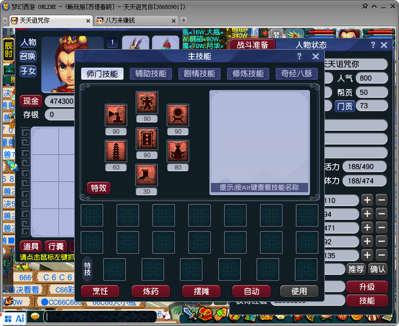Click the 推荐 attribute button
Image resolution: width=399 pixels, height=326 pixels.
tap(356, 269)
